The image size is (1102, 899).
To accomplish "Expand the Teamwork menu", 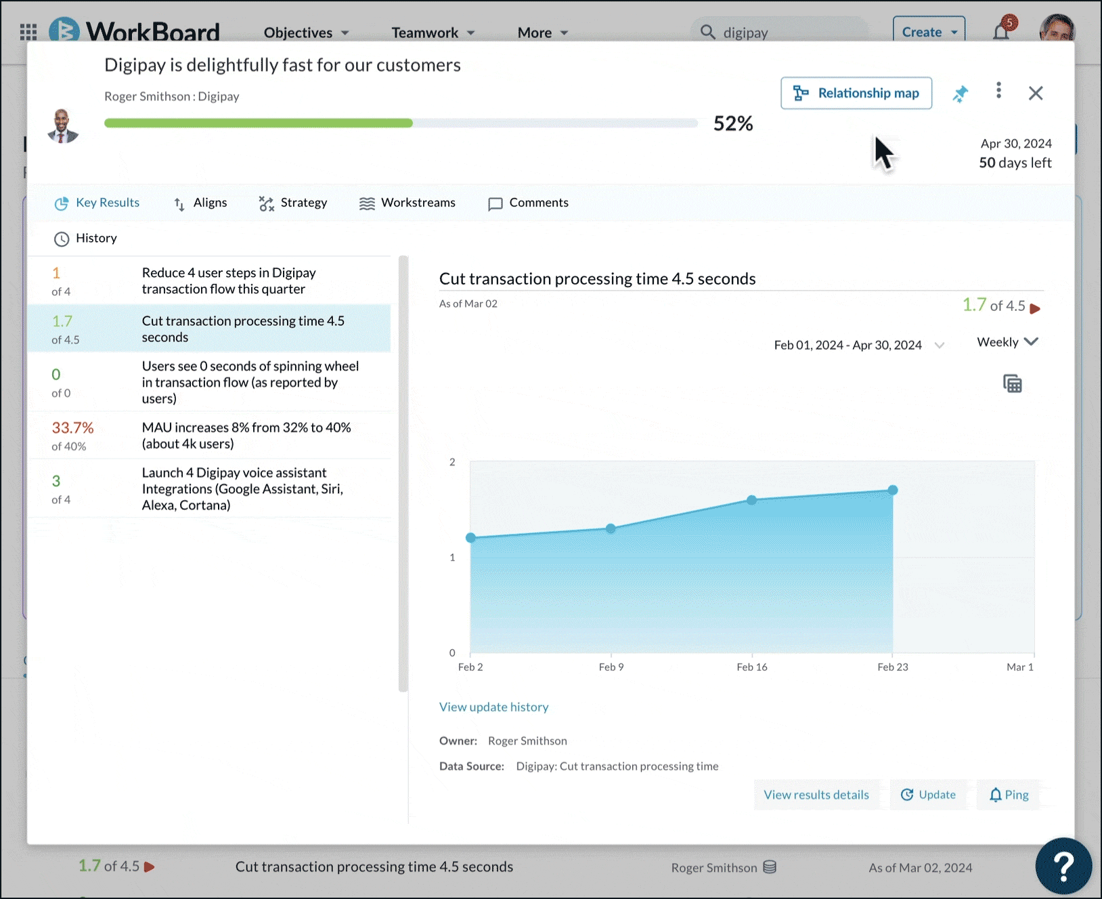I will coord(433,33).
